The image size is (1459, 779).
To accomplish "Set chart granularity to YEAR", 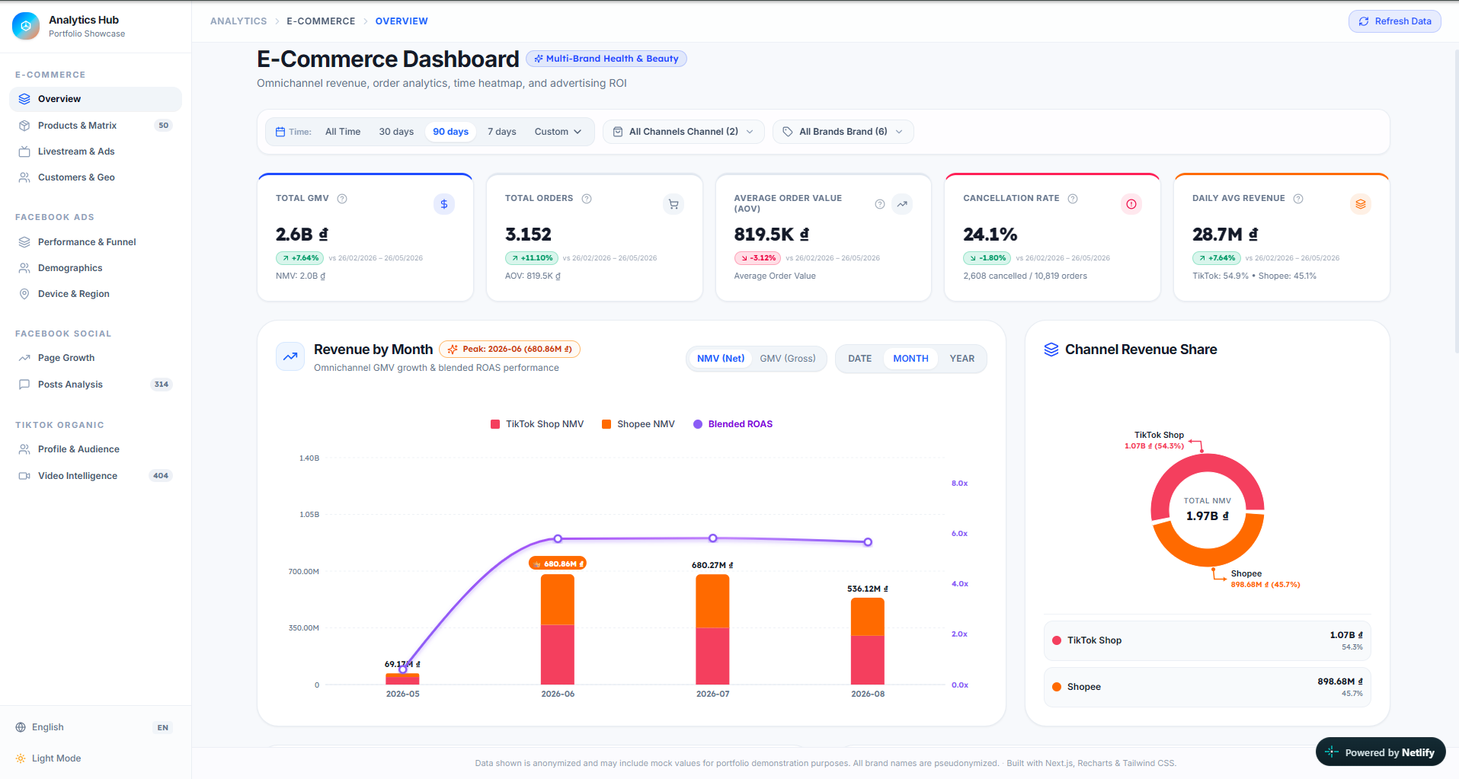I will (x=962, y=359).
